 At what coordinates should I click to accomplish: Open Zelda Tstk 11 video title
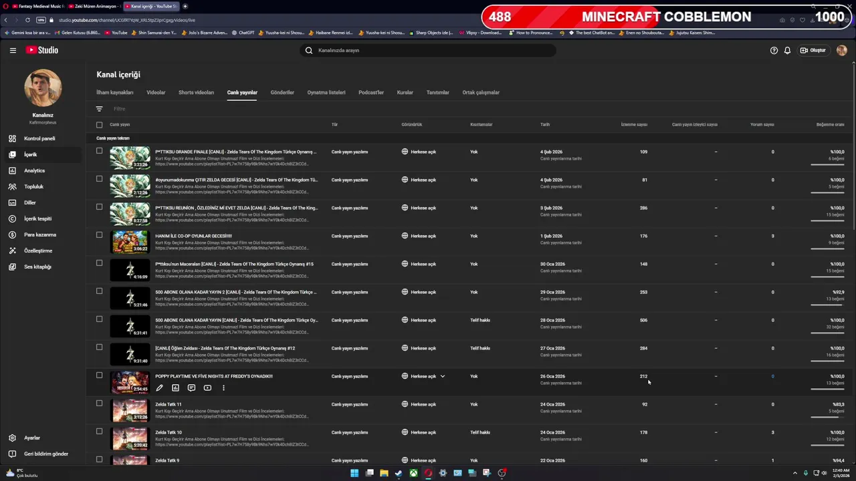169,404
